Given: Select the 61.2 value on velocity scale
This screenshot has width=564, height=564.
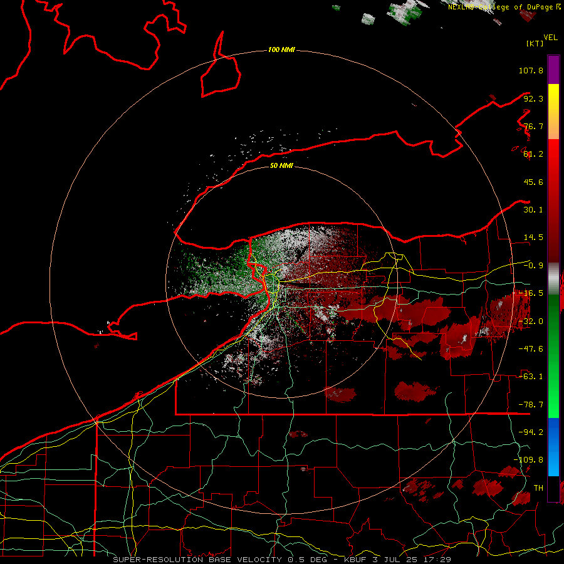Looking at the screenshot, I should (533, 154).
